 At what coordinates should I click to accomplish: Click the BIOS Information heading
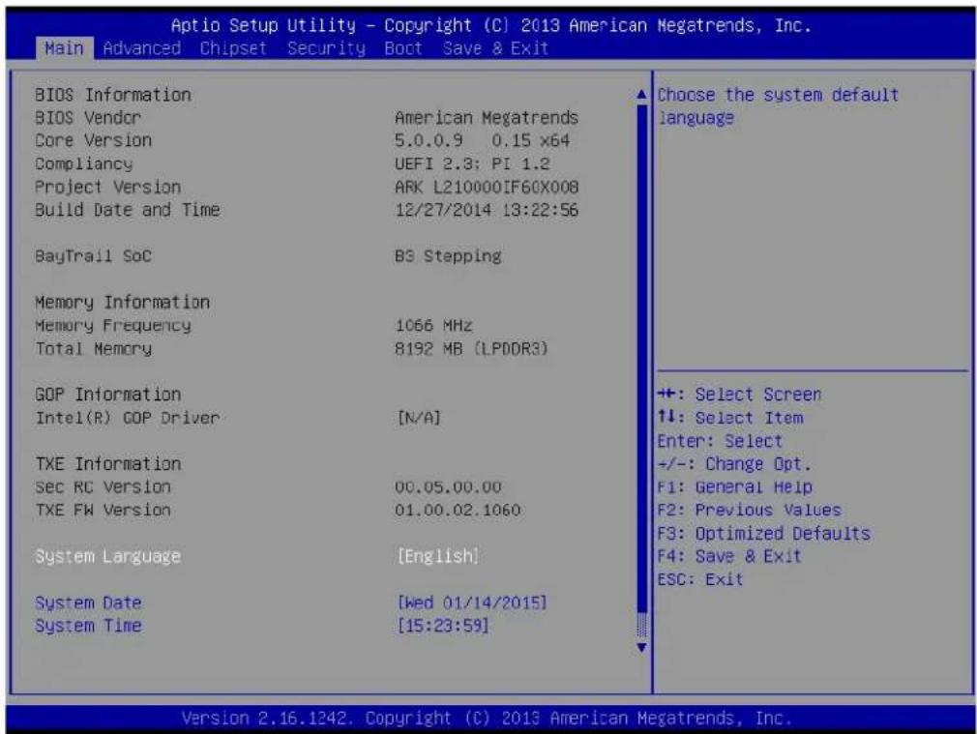(113, 95)
